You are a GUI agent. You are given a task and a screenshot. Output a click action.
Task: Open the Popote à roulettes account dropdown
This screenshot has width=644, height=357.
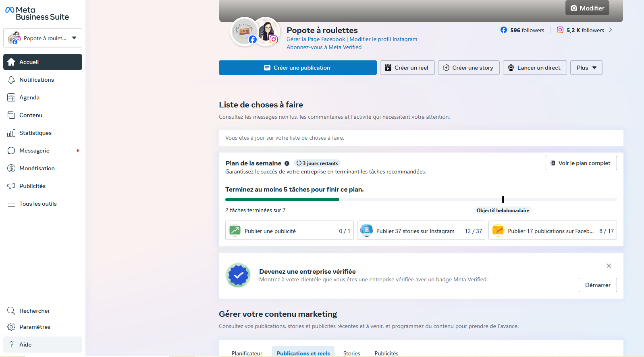(43, 38)
